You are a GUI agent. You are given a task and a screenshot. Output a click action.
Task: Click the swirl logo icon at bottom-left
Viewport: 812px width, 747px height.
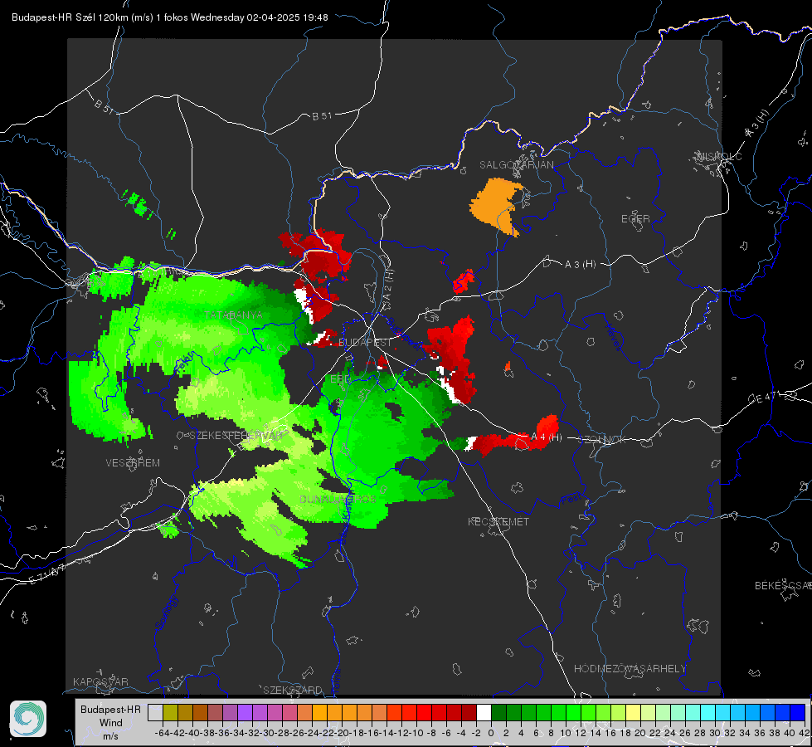coord(28,719)
